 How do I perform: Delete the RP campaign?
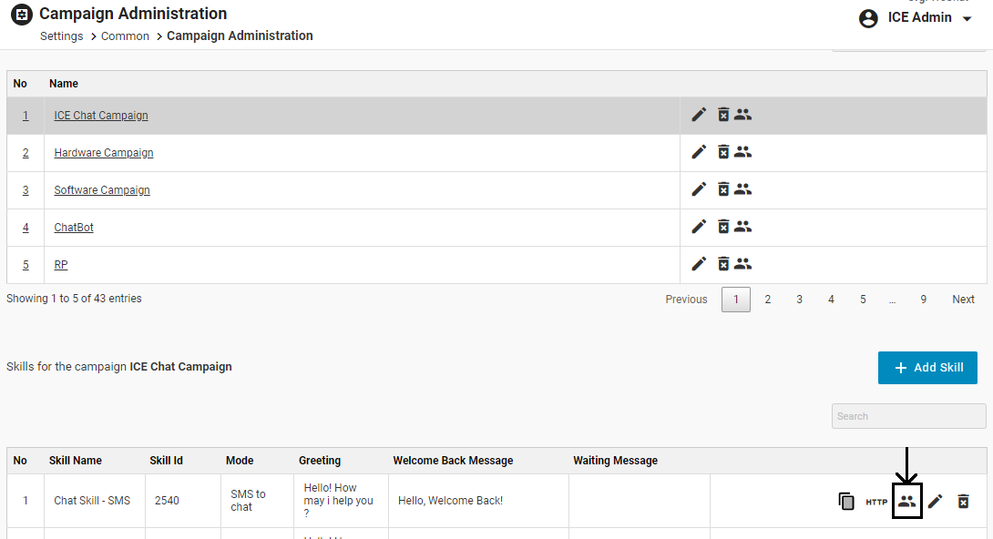[x=722, y=264]
